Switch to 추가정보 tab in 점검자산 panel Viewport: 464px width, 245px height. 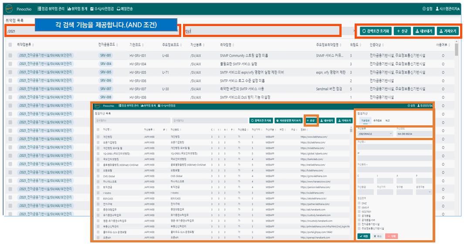(x=377, y=121)
